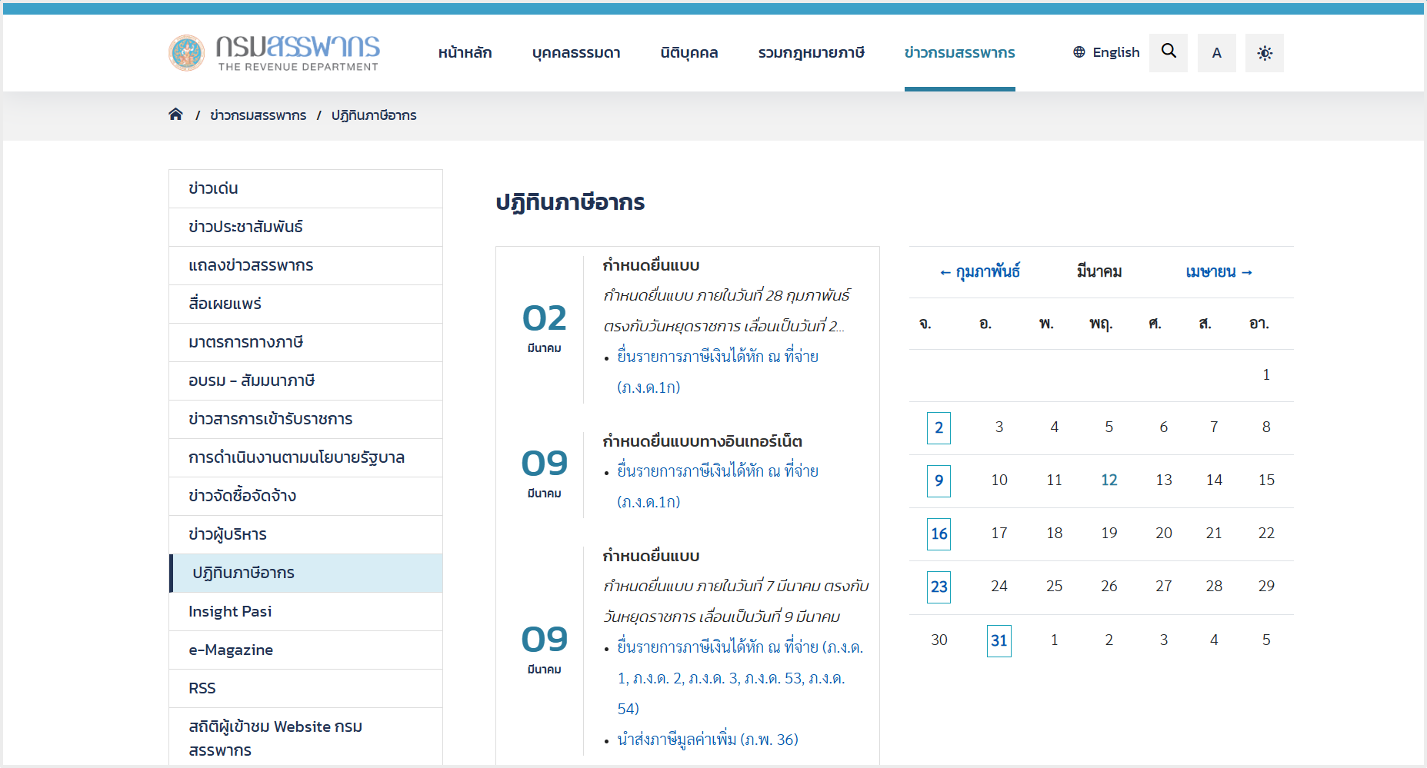Screen dimensions: 1427x768
Task: Click ข่าวกรมสรรพากร in the breadcrumb
Action: click(x=258, y=115)
